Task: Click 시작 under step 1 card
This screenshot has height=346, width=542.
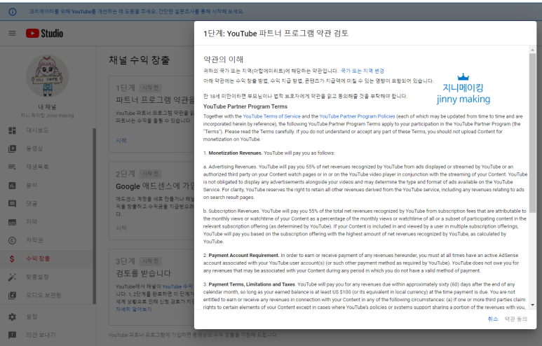Action: 121,141
